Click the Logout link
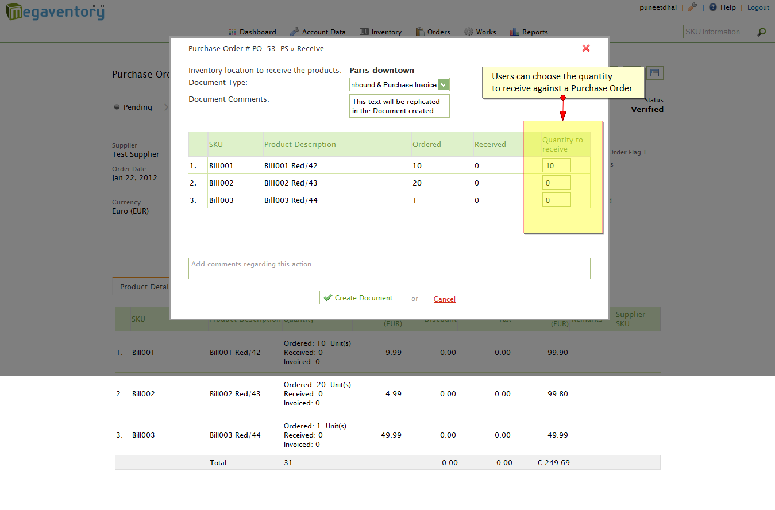Viewport: 775px width, 510px height. pos(758,7)
